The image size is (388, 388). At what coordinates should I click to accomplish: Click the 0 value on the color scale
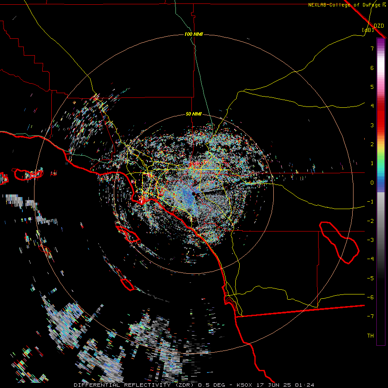pos(372,183)
